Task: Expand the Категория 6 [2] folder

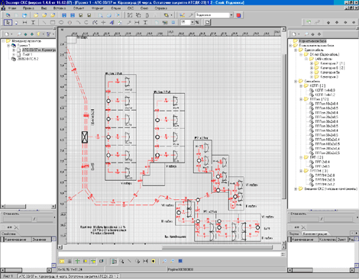Action: (312, 68)
